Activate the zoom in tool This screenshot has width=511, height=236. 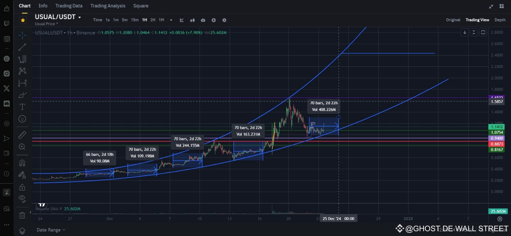[22, 147]
